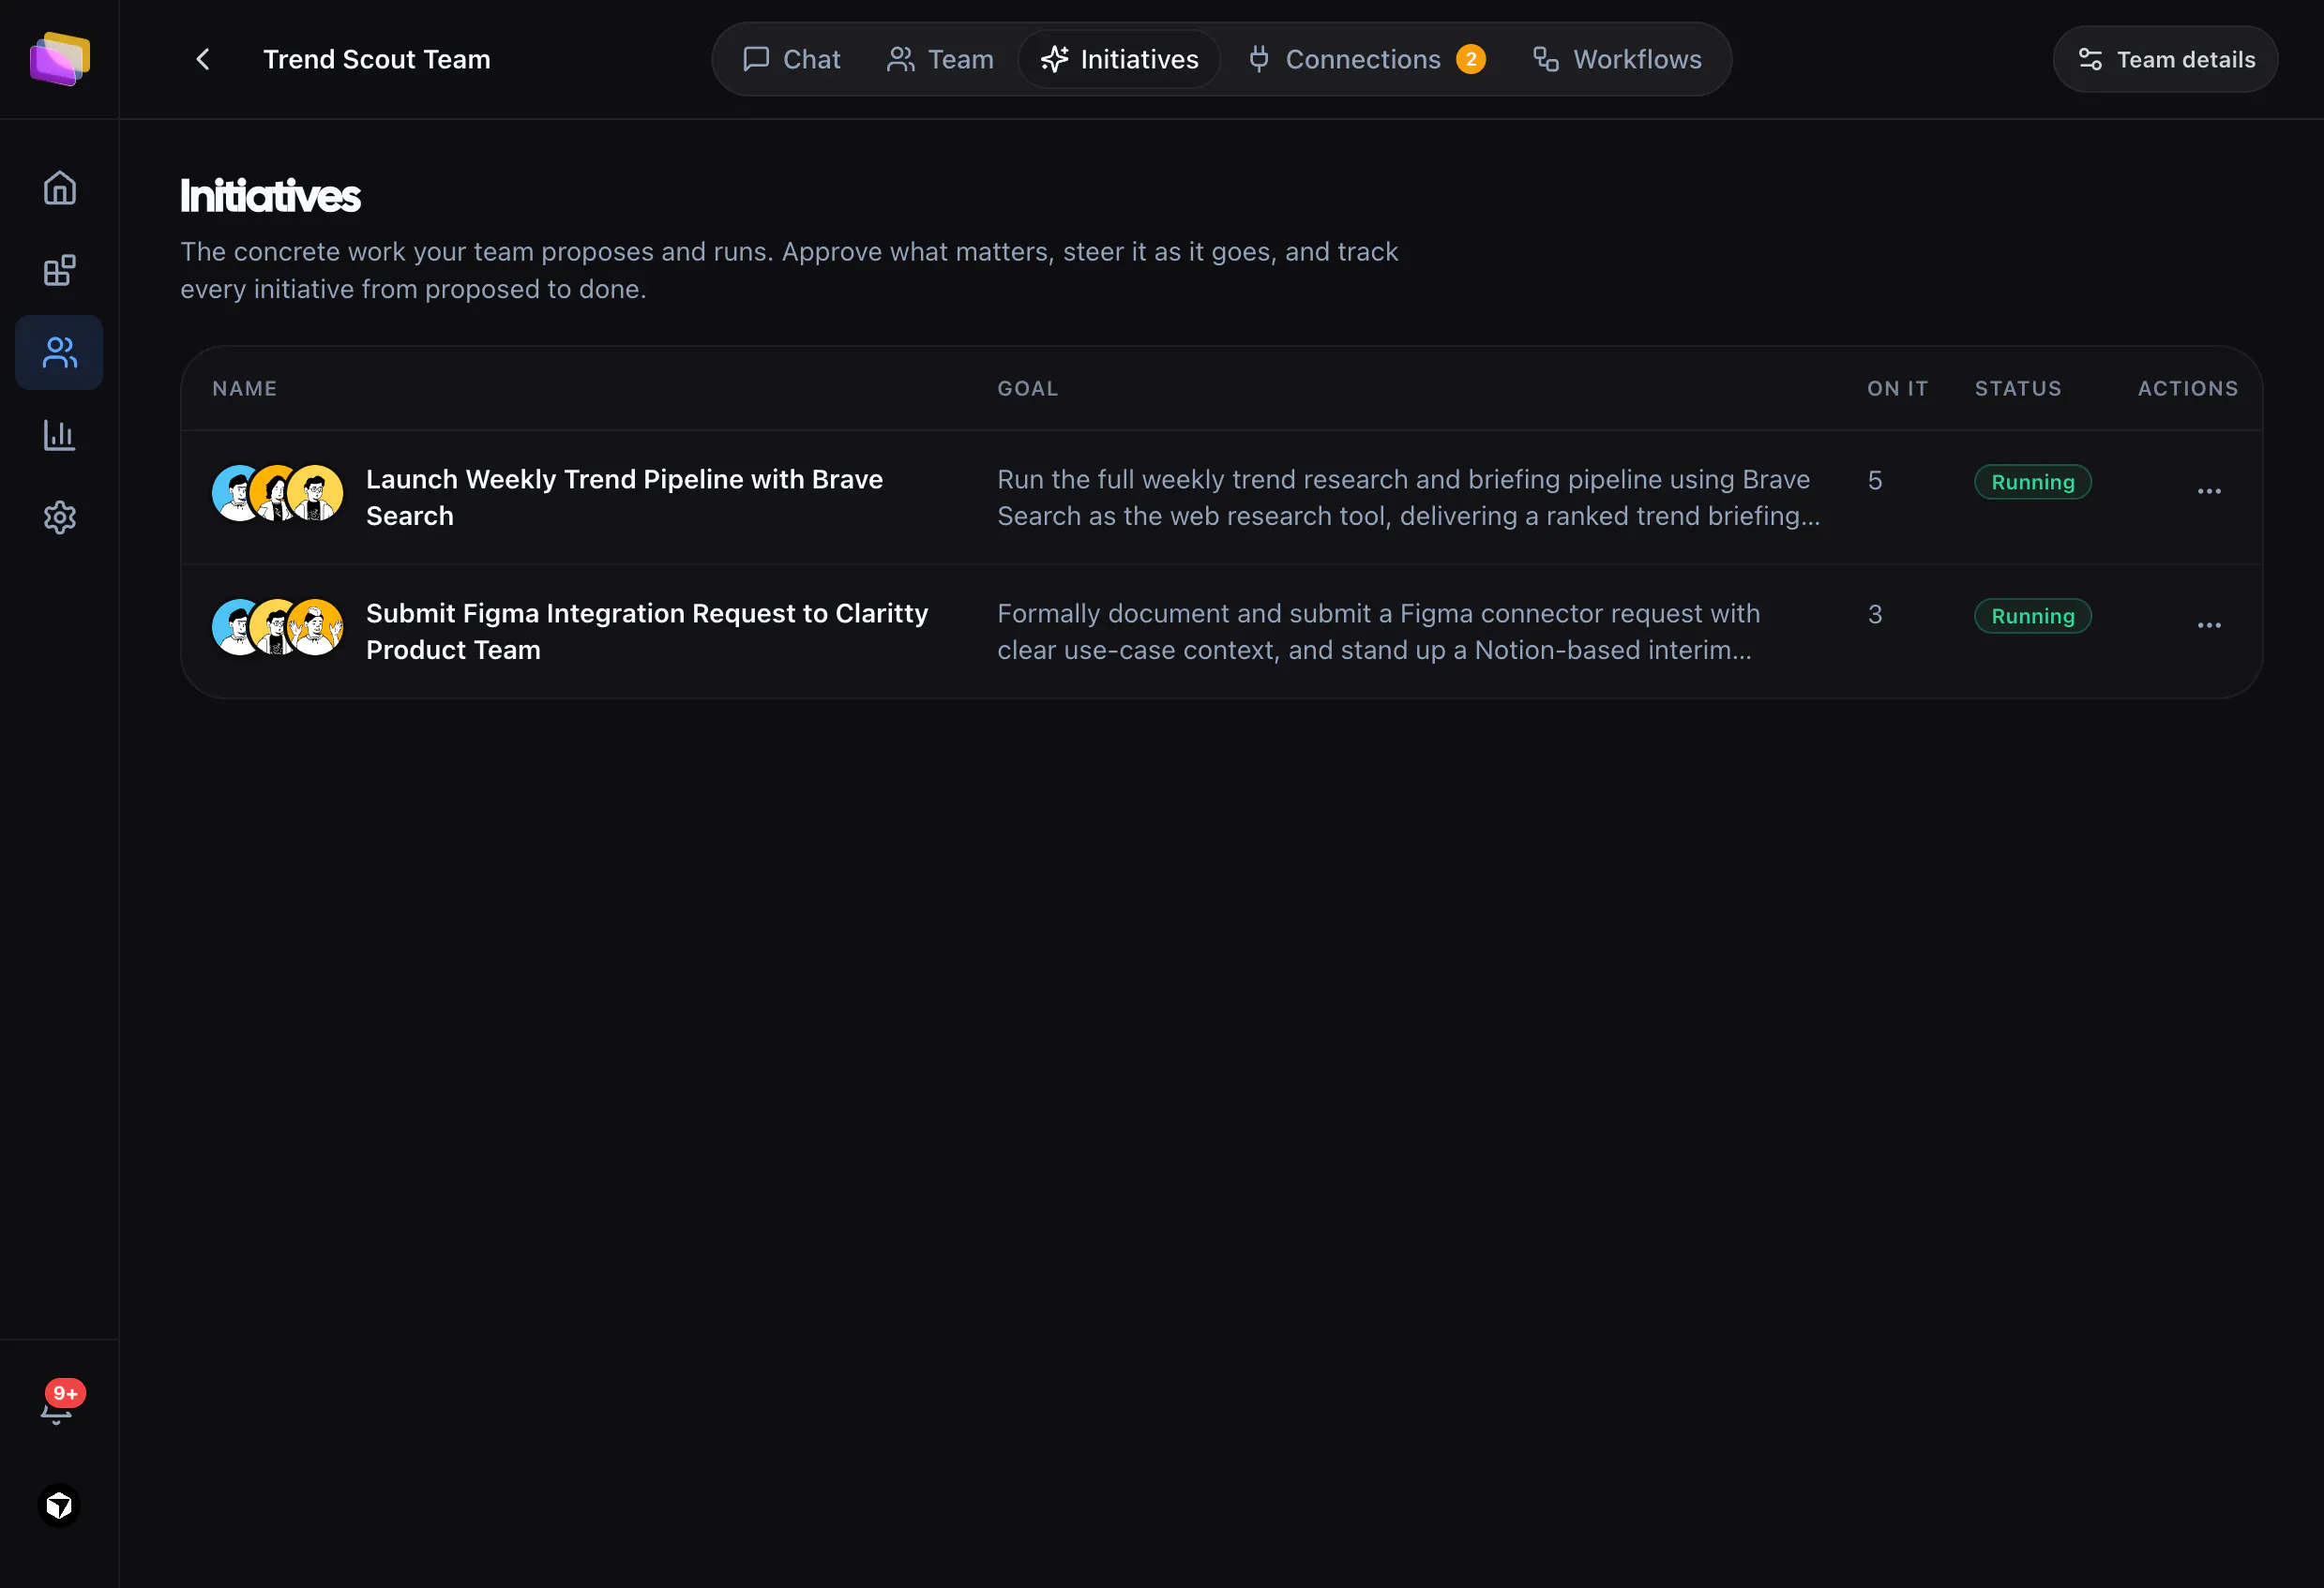This screenshot has width=2324, height=1588.
Task: Open the Workflows tab
Action: click(1617, 59)
